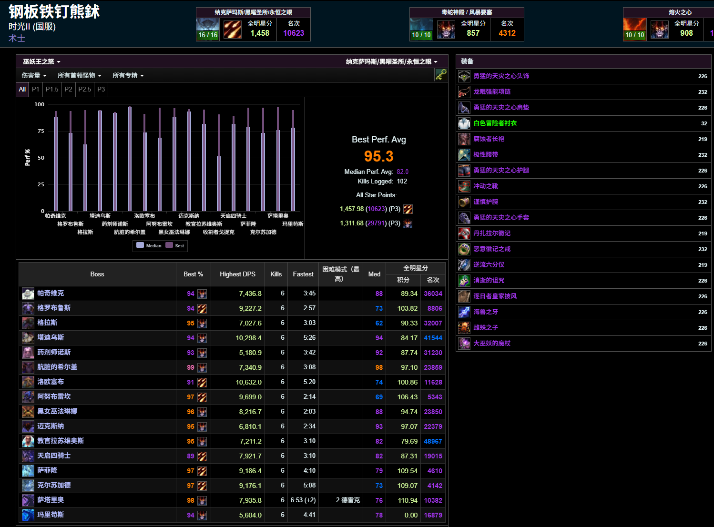Click the boss portrait next to 帕奇维克
This screenshot has height=527, width=714.
28,294
